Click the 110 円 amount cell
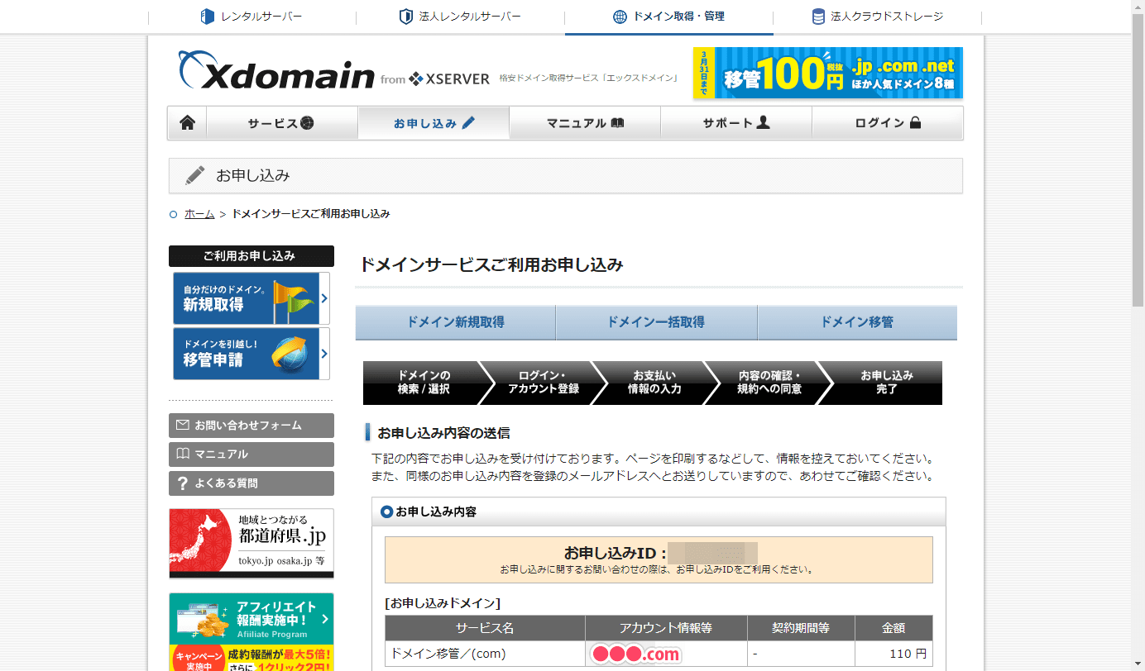Screen dimensions: 1145x671 (x=893, y=654)
